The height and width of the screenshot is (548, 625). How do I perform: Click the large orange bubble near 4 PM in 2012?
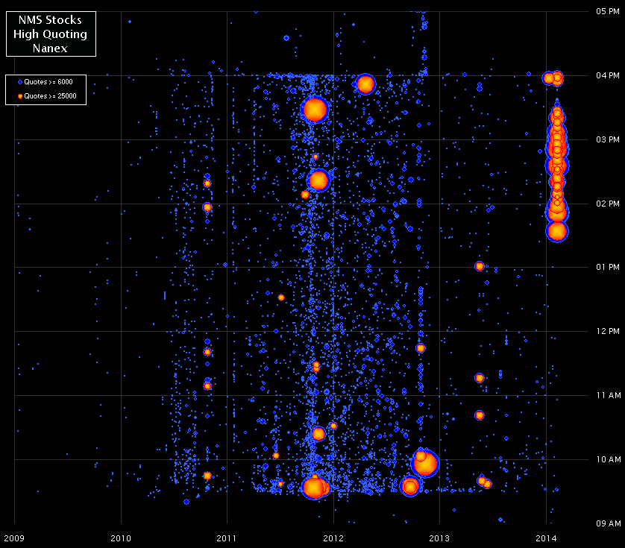365,84
